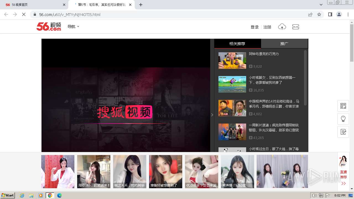Click the QR code sidebar icon
This screenshot has height=199, width=354.
(343, 106)
